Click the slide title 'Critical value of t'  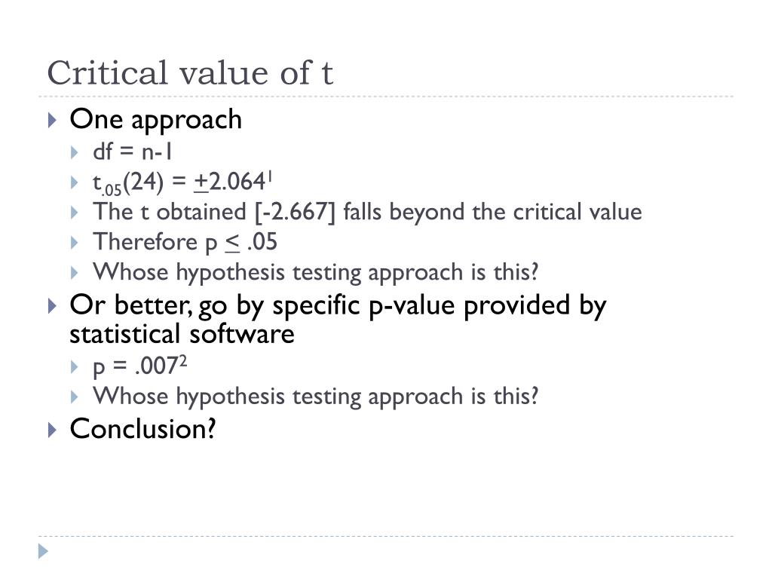coord(190,73)
